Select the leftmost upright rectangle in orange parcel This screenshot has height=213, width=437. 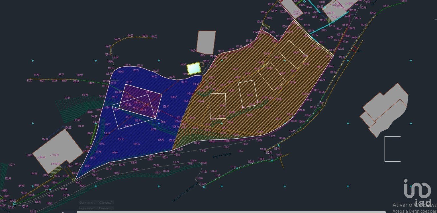click(x=218, y=106)
